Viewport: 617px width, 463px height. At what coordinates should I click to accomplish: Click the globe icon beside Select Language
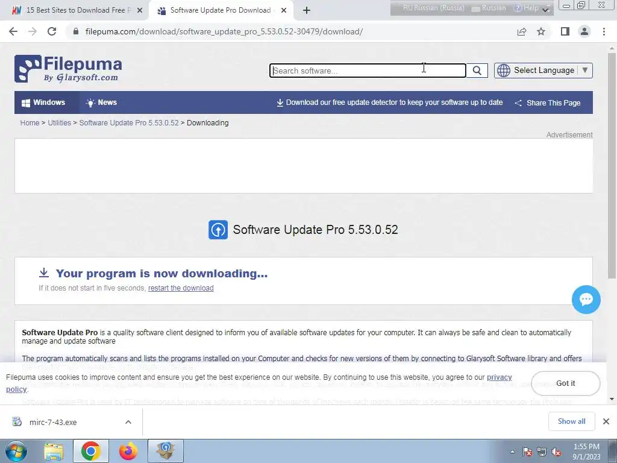pos(503,71)
